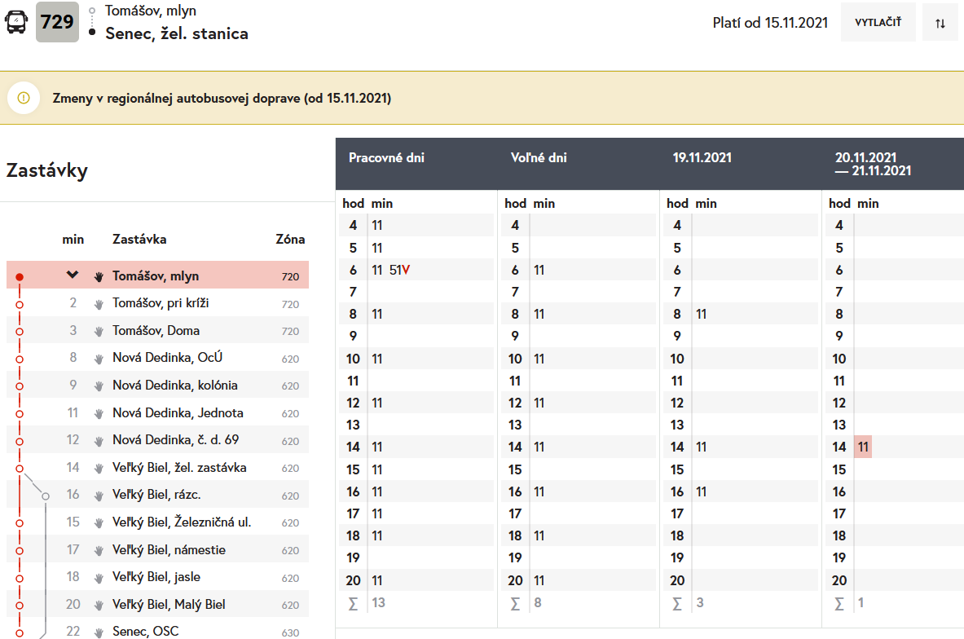Click the hand icon beside Senec, OSC
964x639 pixels.
tap(99, 632)
